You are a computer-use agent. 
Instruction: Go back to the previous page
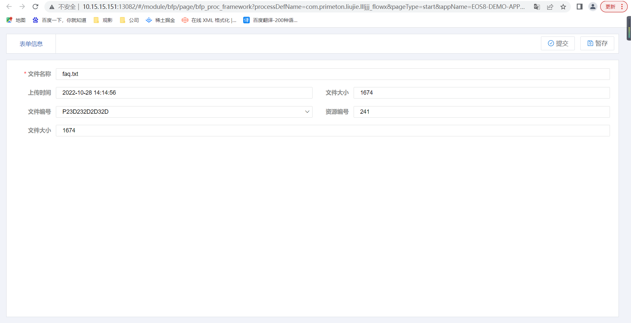coord(9,7)
